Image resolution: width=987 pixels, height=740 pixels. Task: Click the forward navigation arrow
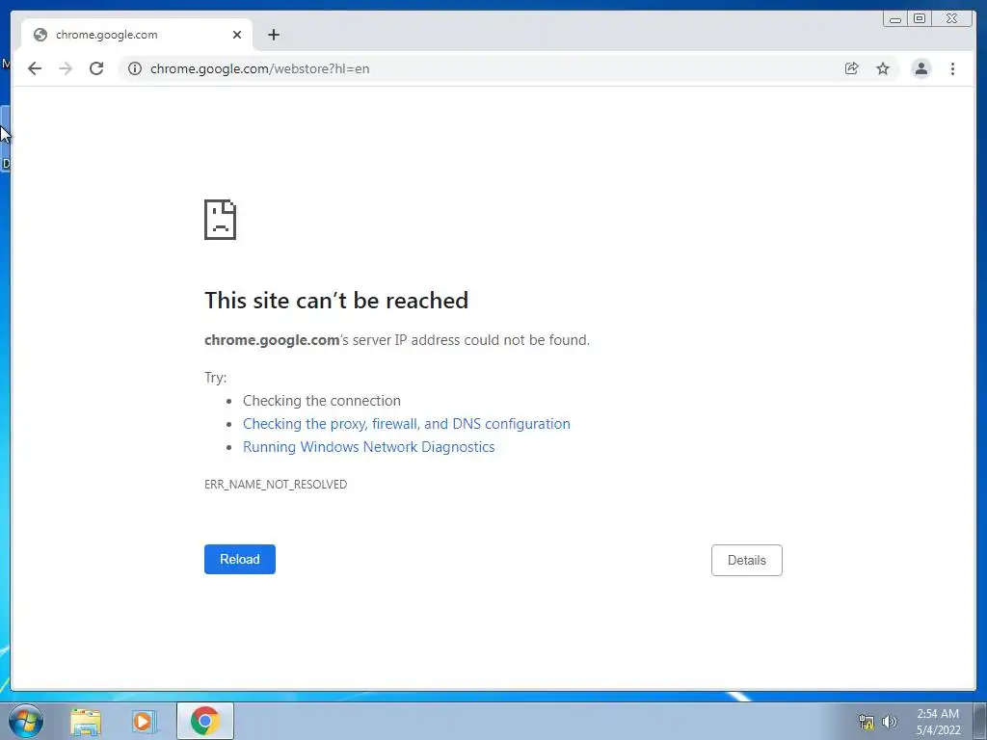click(66, 68)
